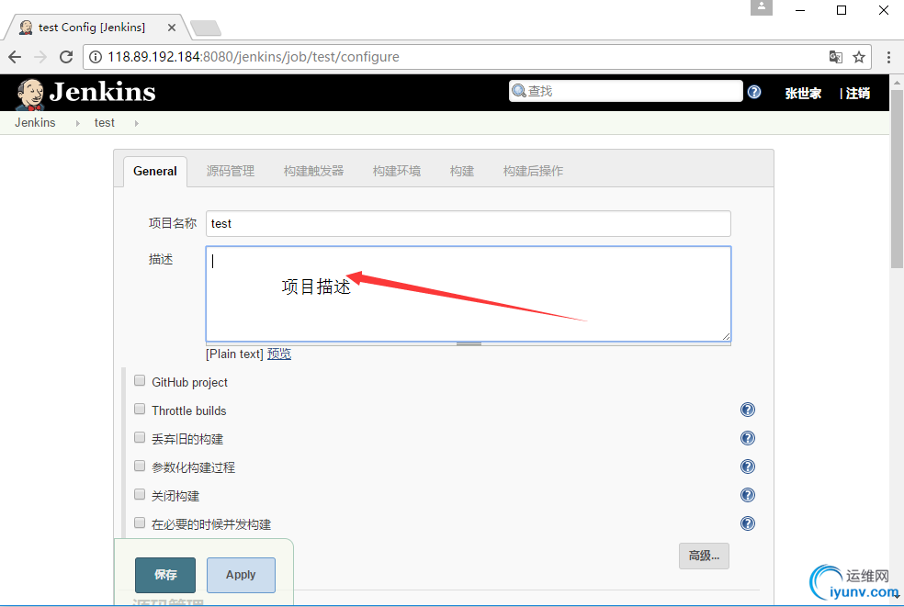The height and width of the screenshot is (607, 904).
Task: Switch to the 构建触发器 tab
Action: click(x=313, y=171)
